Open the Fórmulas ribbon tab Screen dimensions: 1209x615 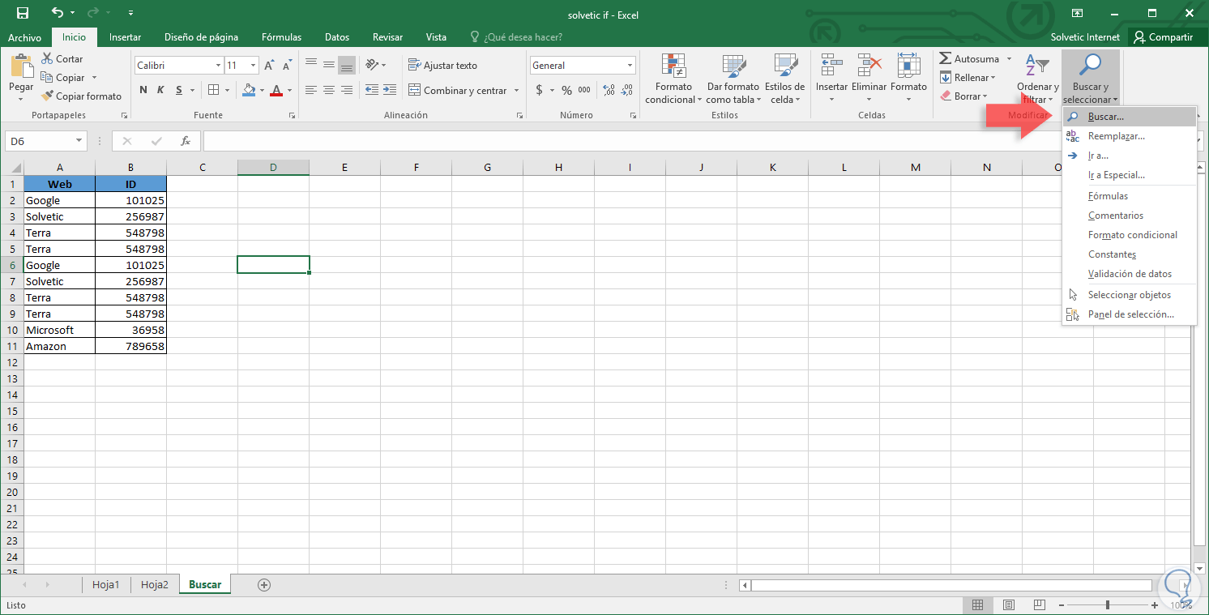click(281, 36)
